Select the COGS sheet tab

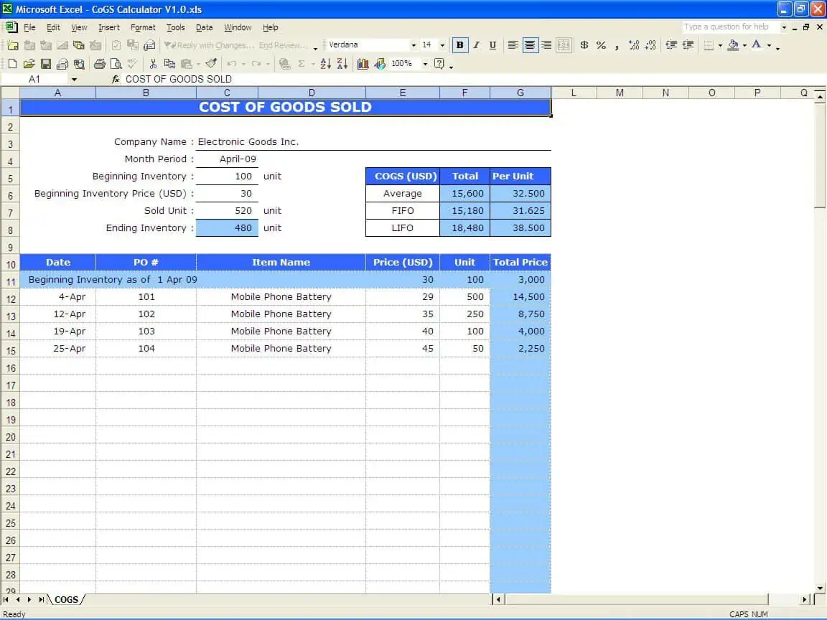pyautogui.click(x=67, y=599)
